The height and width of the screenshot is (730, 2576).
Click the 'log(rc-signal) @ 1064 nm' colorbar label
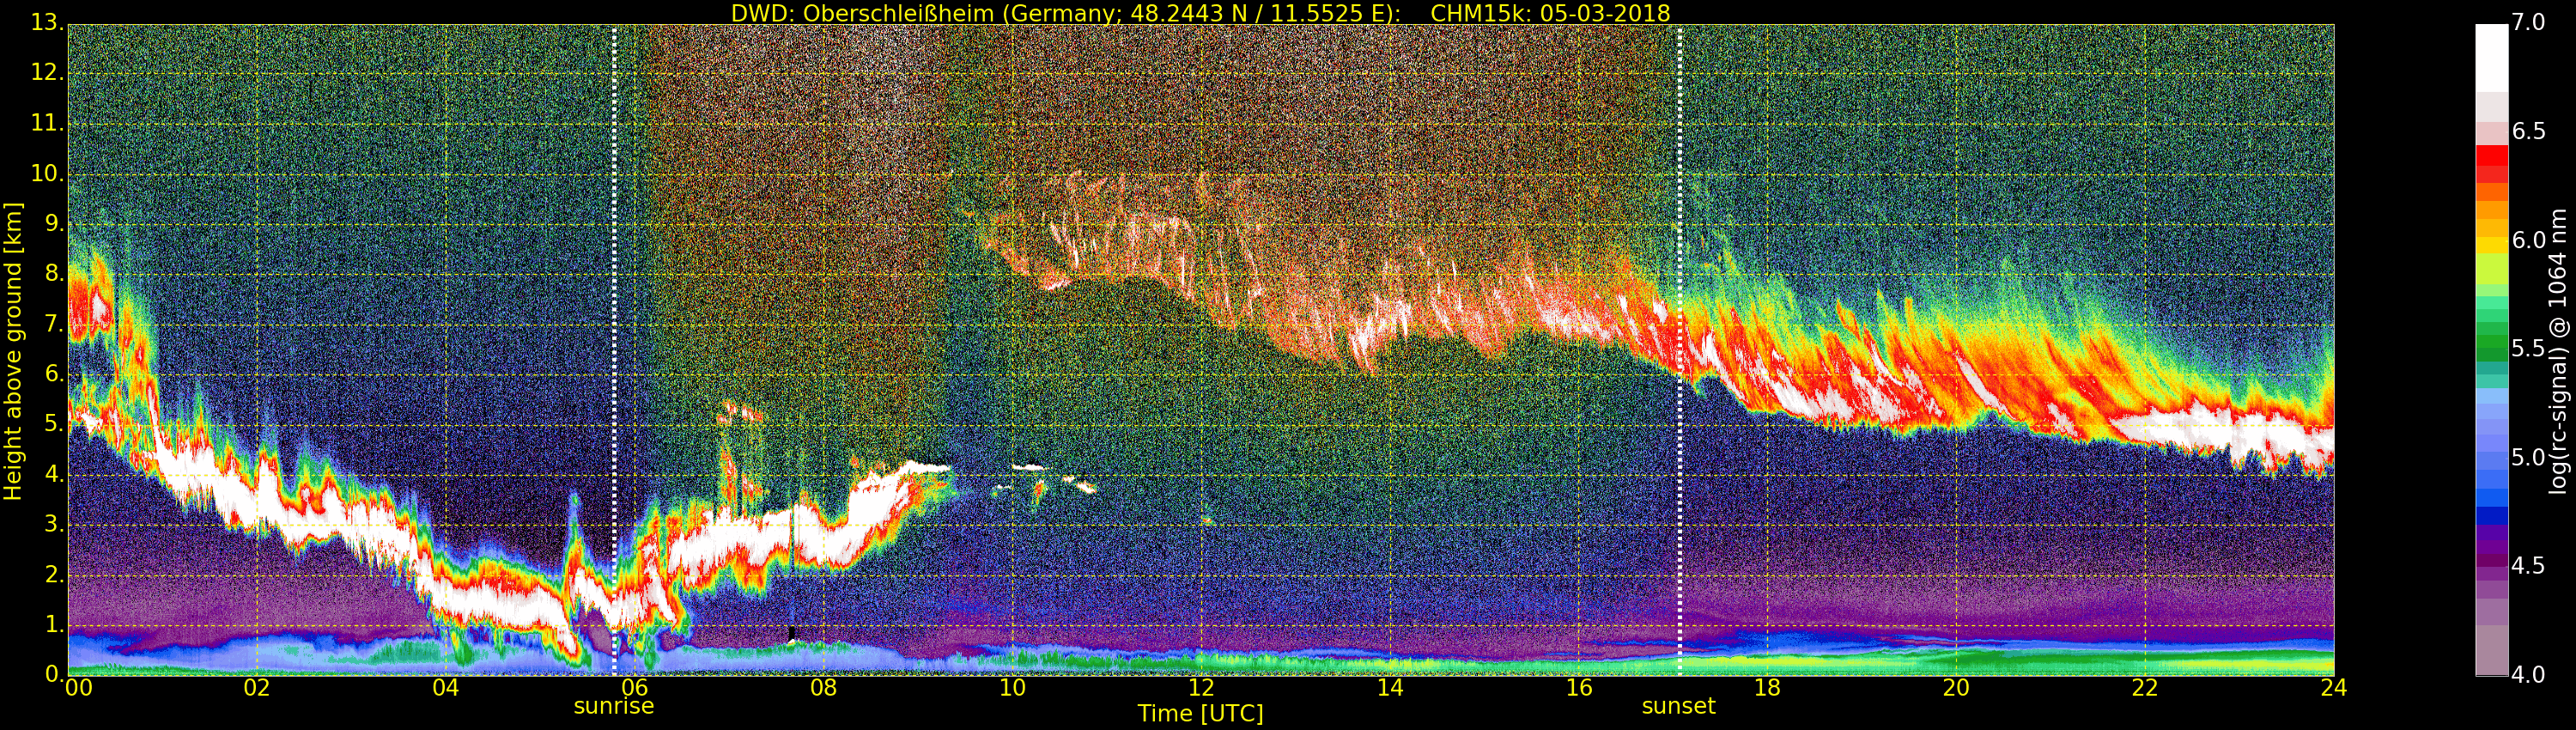pyautogui.click(x=2557, y=351)
